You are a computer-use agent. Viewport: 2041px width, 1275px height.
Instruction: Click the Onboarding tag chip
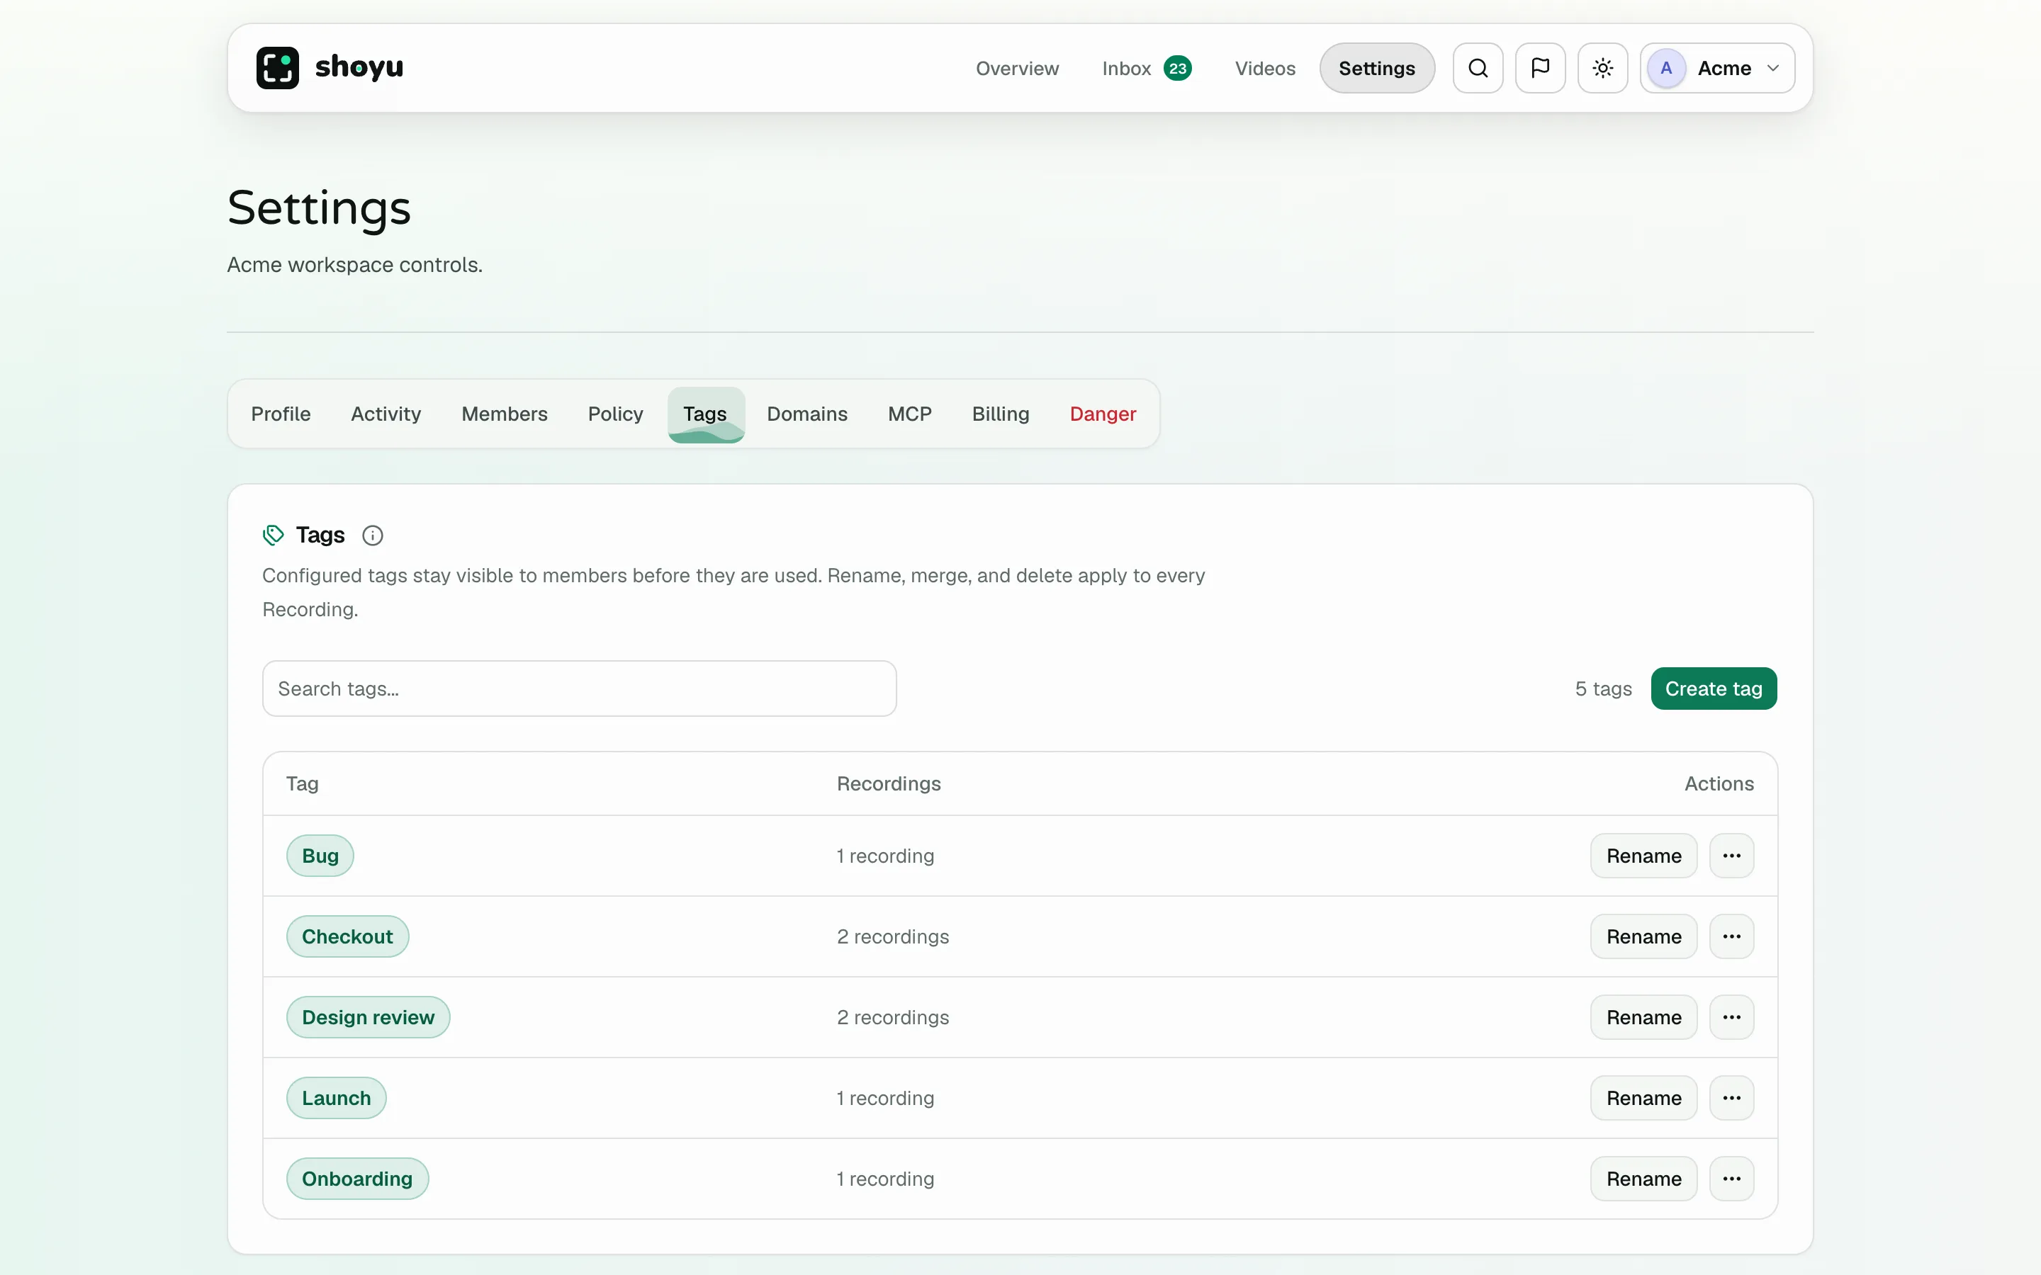356,1179
